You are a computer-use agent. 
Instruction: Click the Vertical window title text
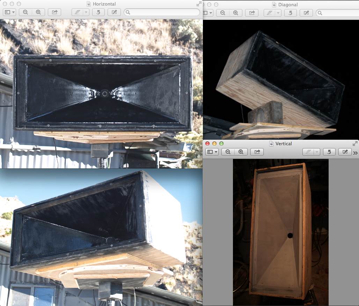[284, 144]
